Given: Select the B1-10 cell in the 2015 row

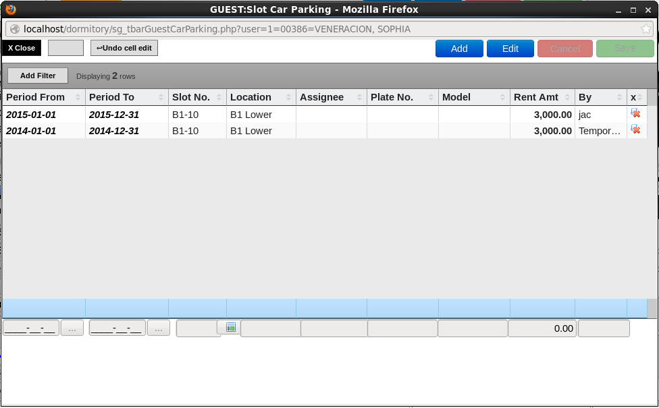Looking at the screenshot, I should (197, 115).
